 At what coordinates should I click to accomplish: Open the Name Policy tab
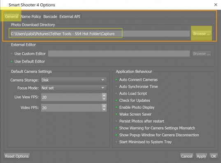click(31, 16)
